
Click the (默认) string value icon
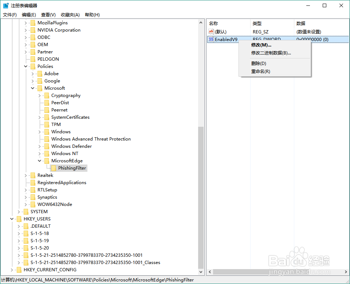211,32
